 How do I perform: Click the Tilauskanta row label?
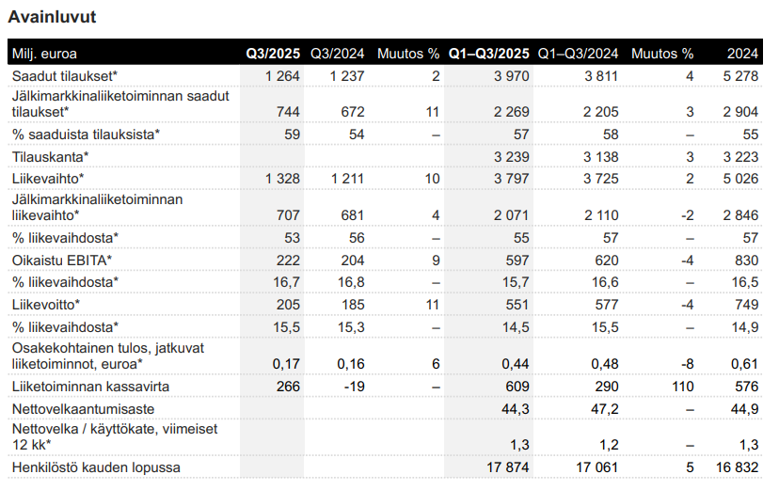(51, 156)
